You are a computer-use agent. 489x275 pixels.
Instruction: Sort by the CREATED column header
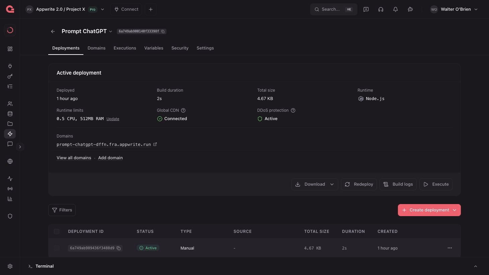[388, 232]
